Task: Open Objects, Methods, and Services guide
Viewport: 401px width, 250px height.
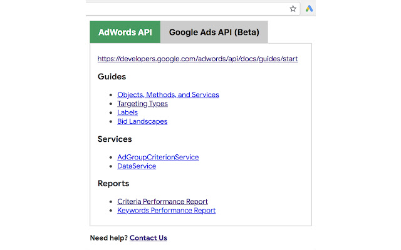Action: pos(168,95)
